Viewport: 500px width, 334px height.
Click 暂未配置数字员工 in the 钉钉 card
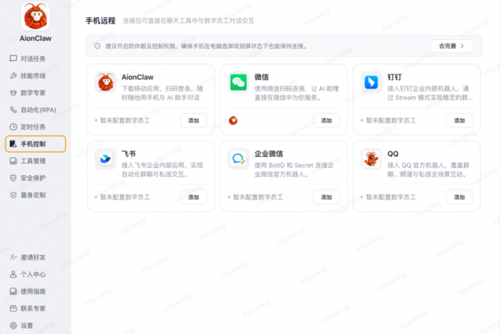[x=391, y=120]
